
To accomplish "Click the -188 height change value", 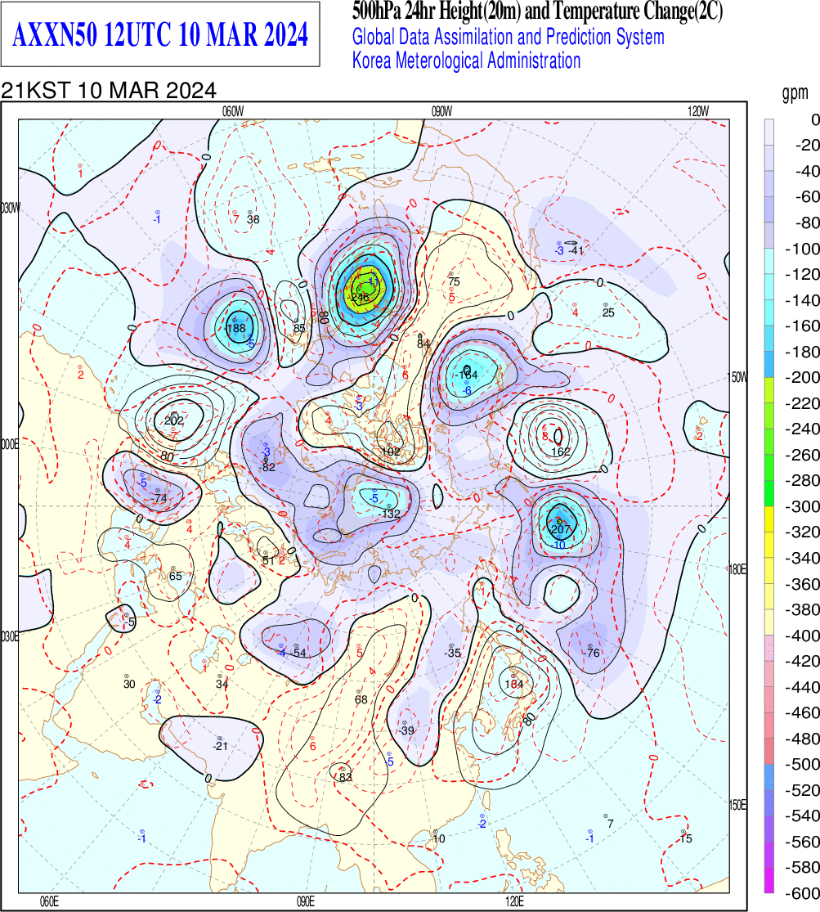I will [x=235, y=328].
